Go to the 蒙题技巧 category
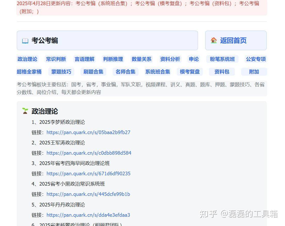Viewport: 285px width, 226px height. tap(61, 72)
